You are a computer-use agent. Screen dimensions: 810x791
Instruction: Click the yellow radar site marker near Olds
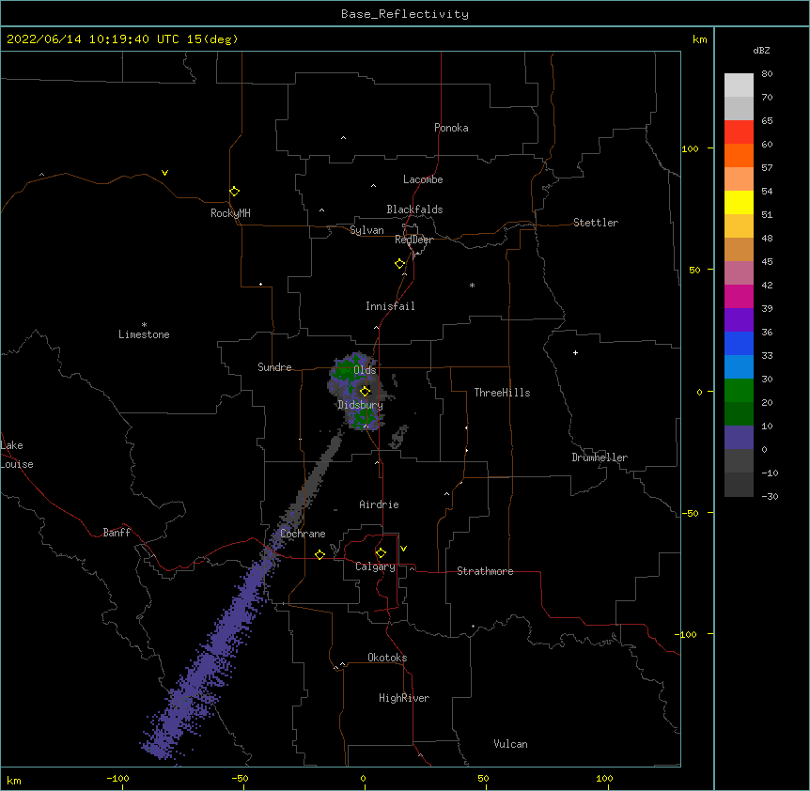pos(365,391)
